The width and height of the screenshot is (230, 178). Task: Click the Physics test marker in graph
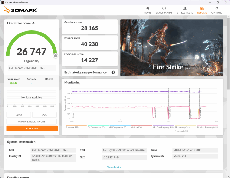coord(191,113)
